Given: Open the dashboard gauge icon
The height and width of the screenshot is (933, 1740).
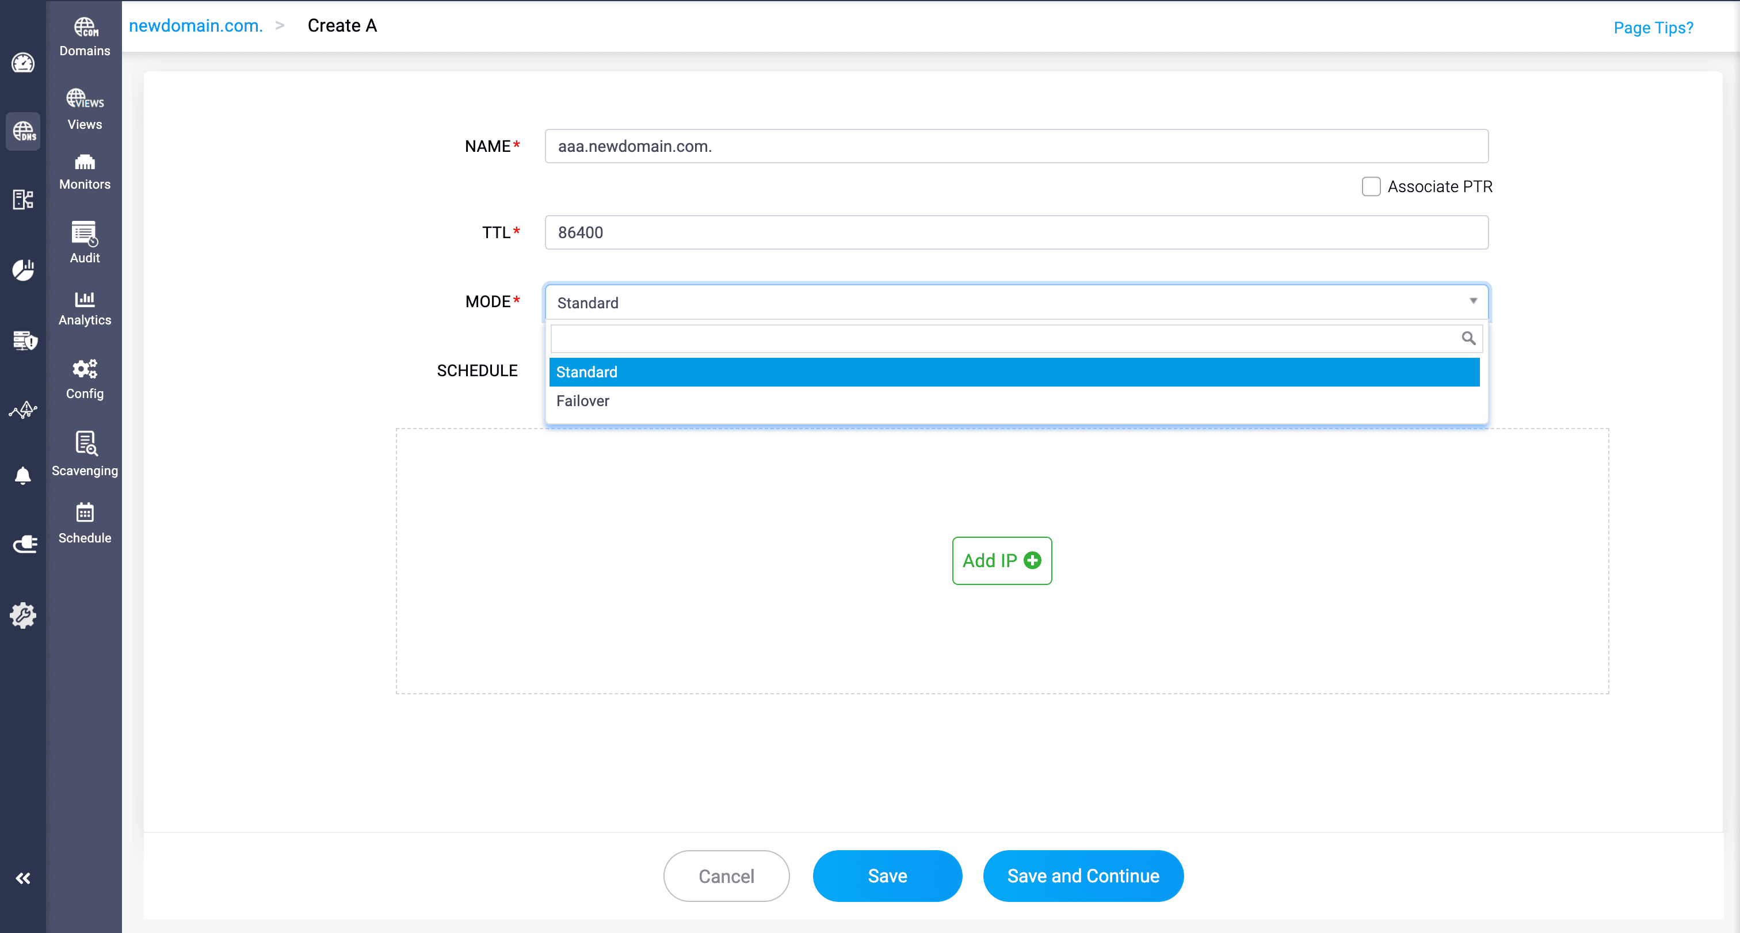Looking at the screenshot, I should coord(23,63).
